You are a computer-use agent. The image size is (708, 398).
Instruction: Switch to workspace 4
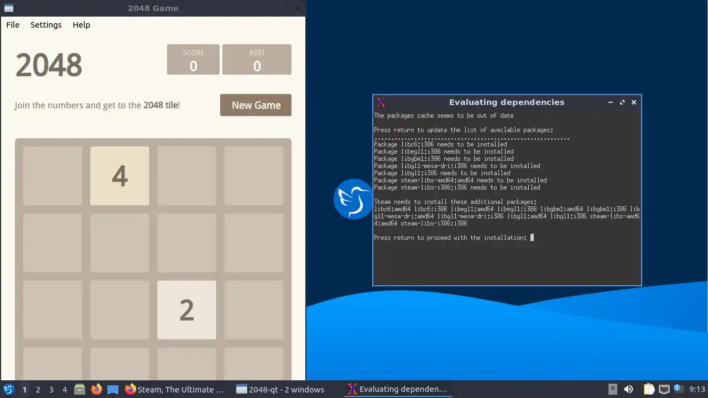(64, 390)
